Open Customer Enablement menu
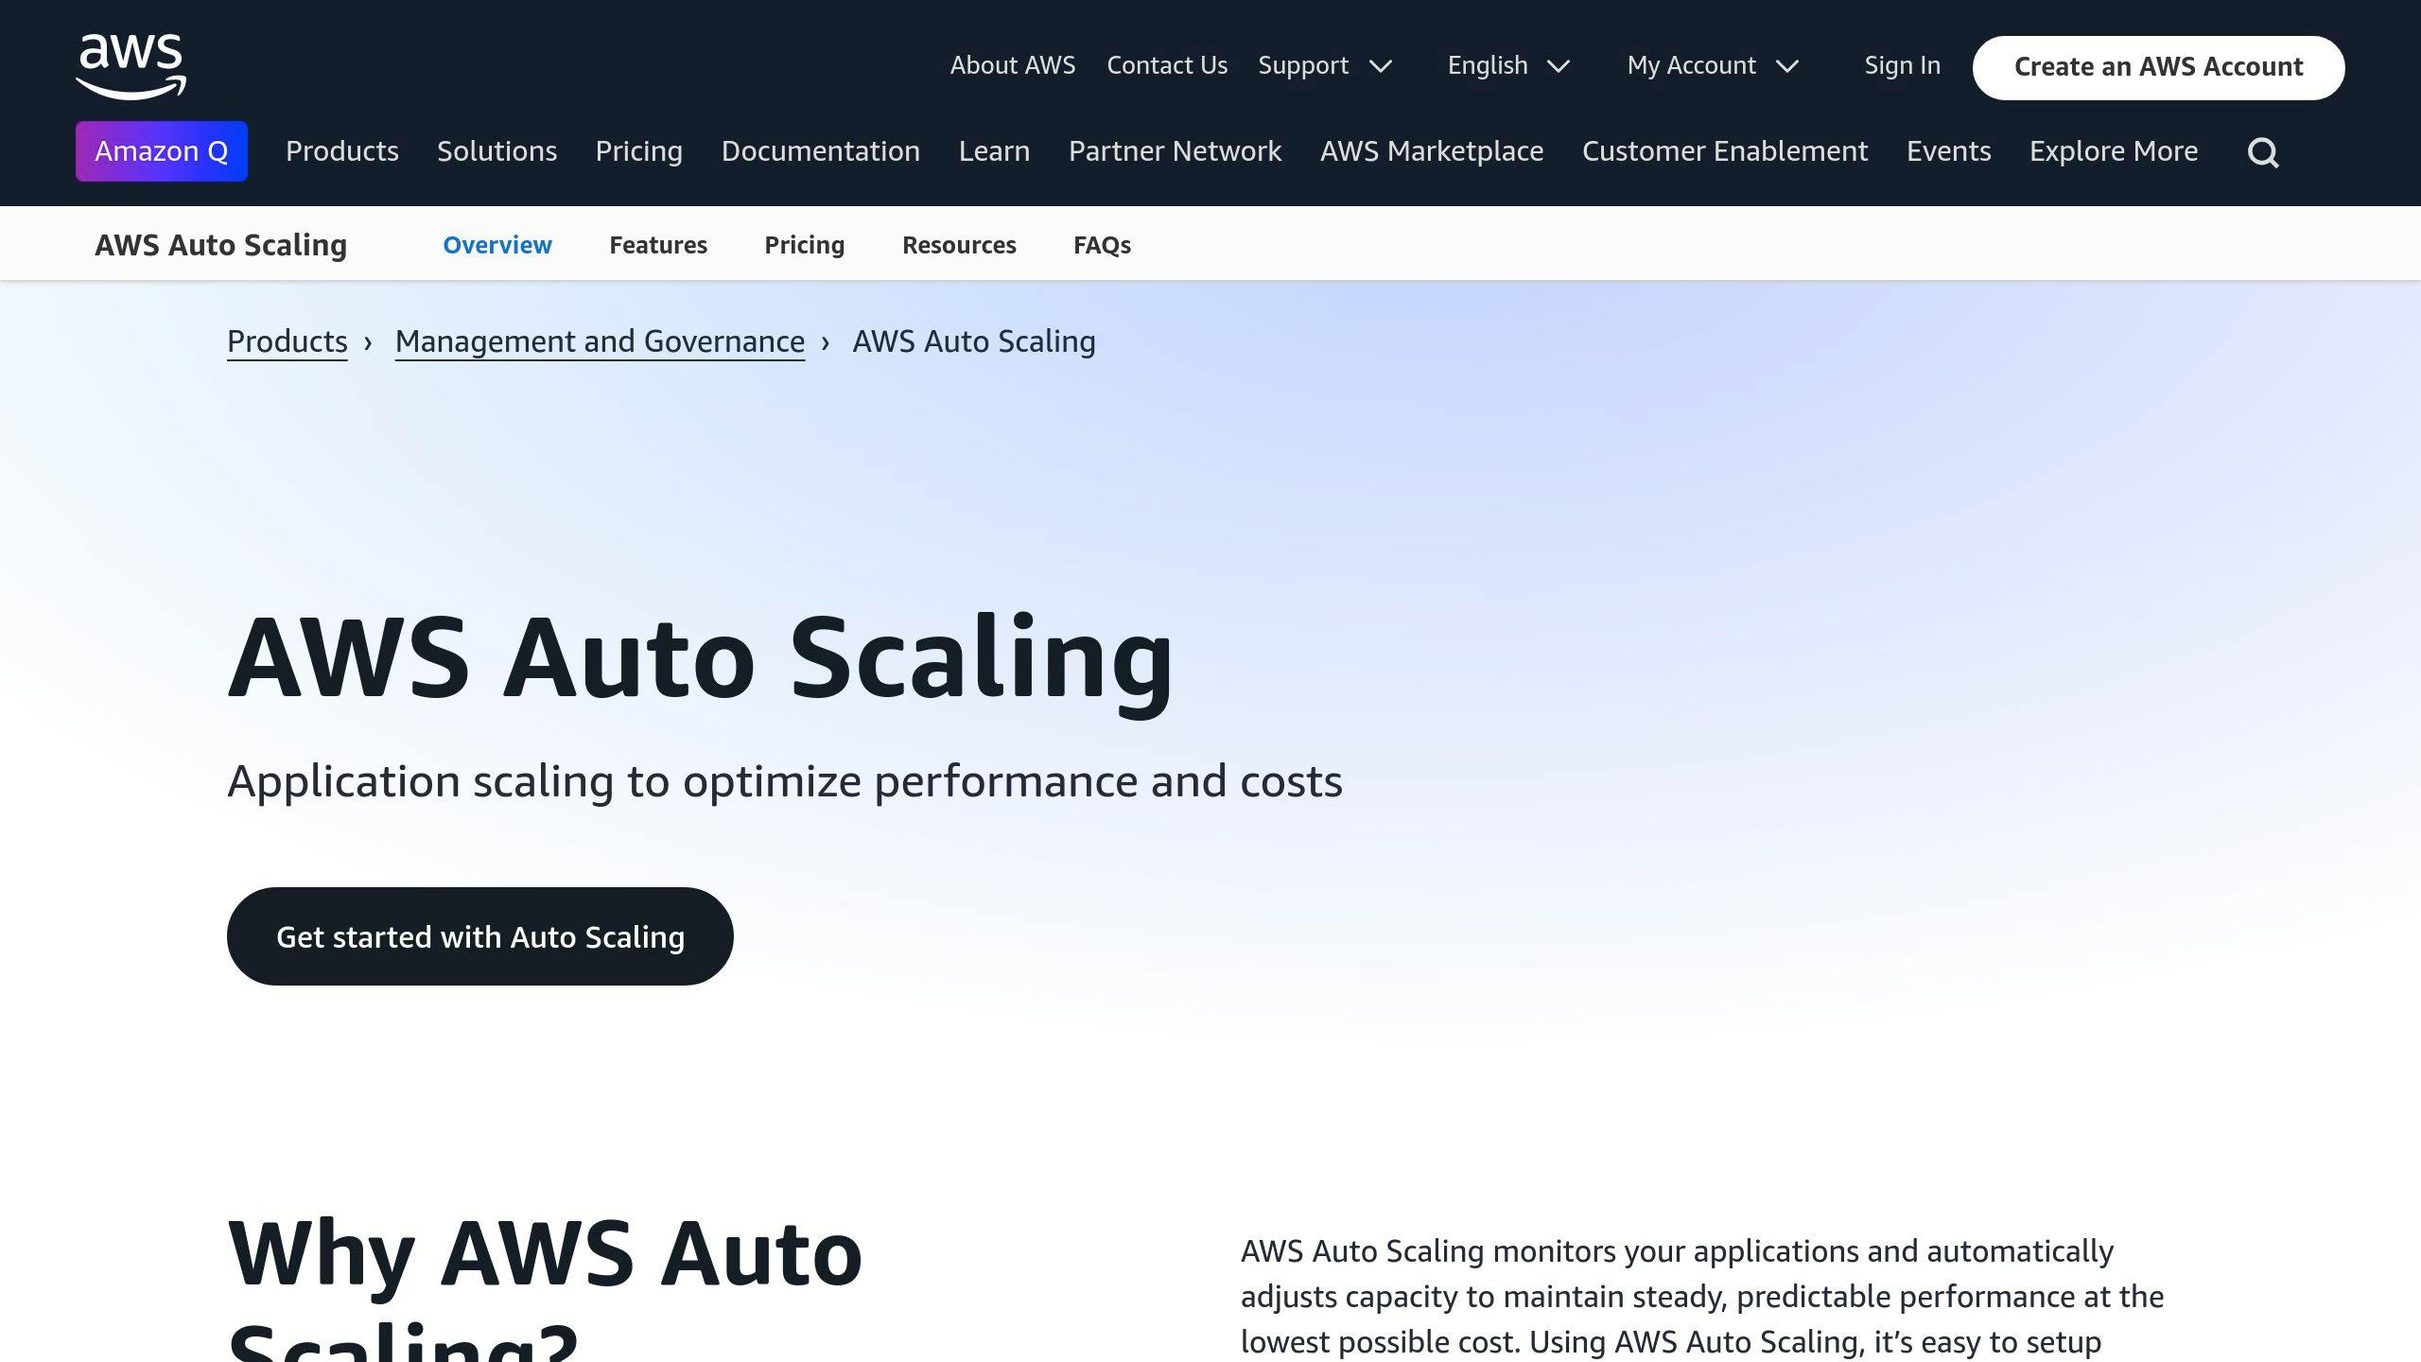 [x=1725, y=151]
